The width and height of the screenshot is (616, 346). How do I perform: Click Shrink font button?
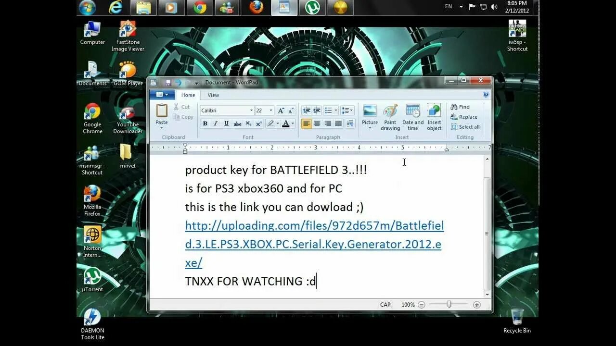click(292, 111)
